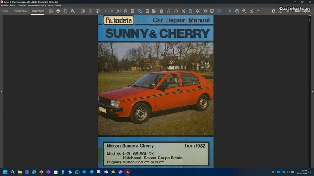Open the Ajuda menu
Image resolution: width=314 pixels, height=176 pixels.
pos(58,5)
